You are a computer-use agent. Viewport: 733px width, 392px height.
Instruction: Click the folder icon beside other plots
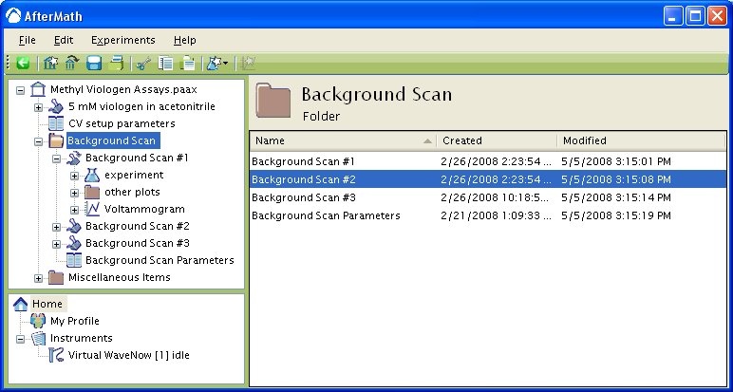(x=92, y=192)
